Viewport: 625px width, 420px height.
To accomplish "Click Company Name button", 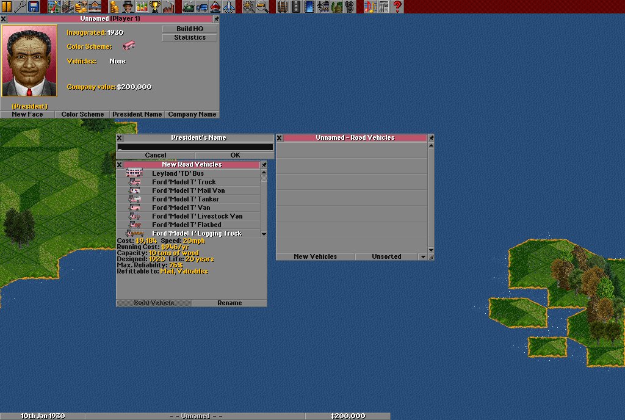I will click(x=192, y=114).
